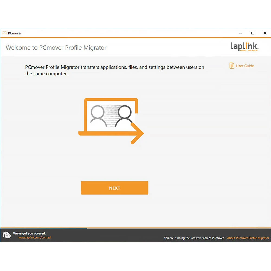Viewport: 271px width, 271px height.
Task: Click the "We've got you covered." text
Action: [x=29, y=233]
